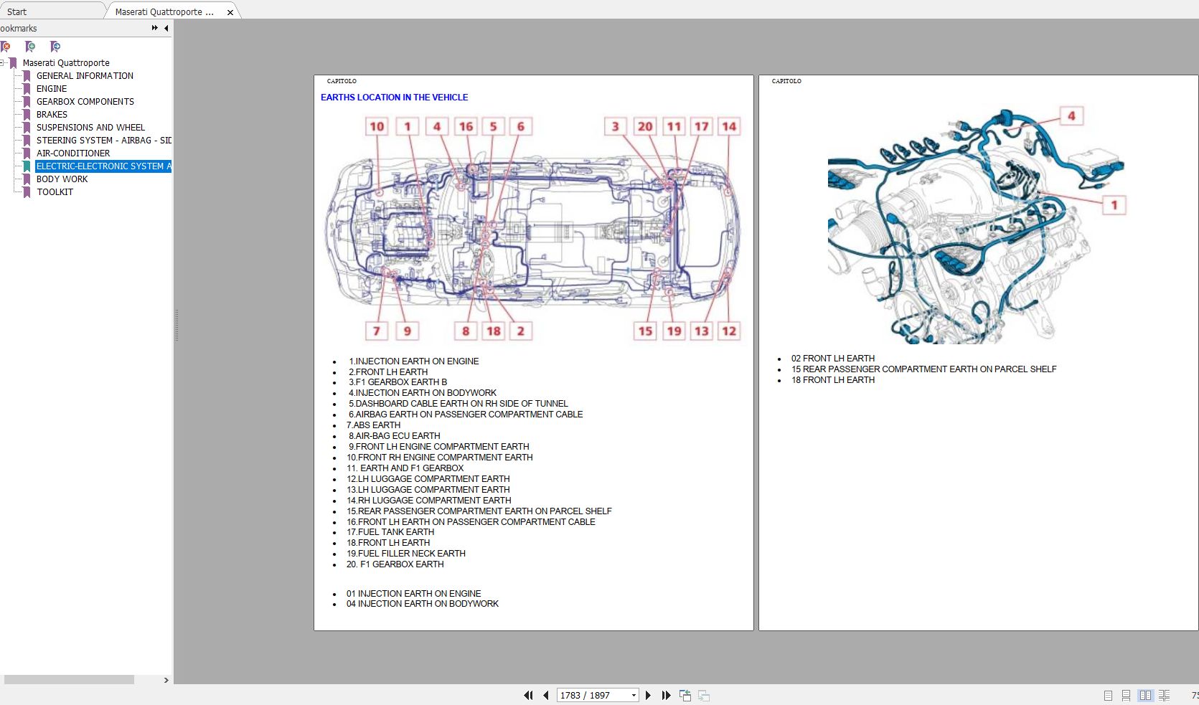Click the 19.FUEL FILLER NECK EARTH line

(x=406, y=554)
